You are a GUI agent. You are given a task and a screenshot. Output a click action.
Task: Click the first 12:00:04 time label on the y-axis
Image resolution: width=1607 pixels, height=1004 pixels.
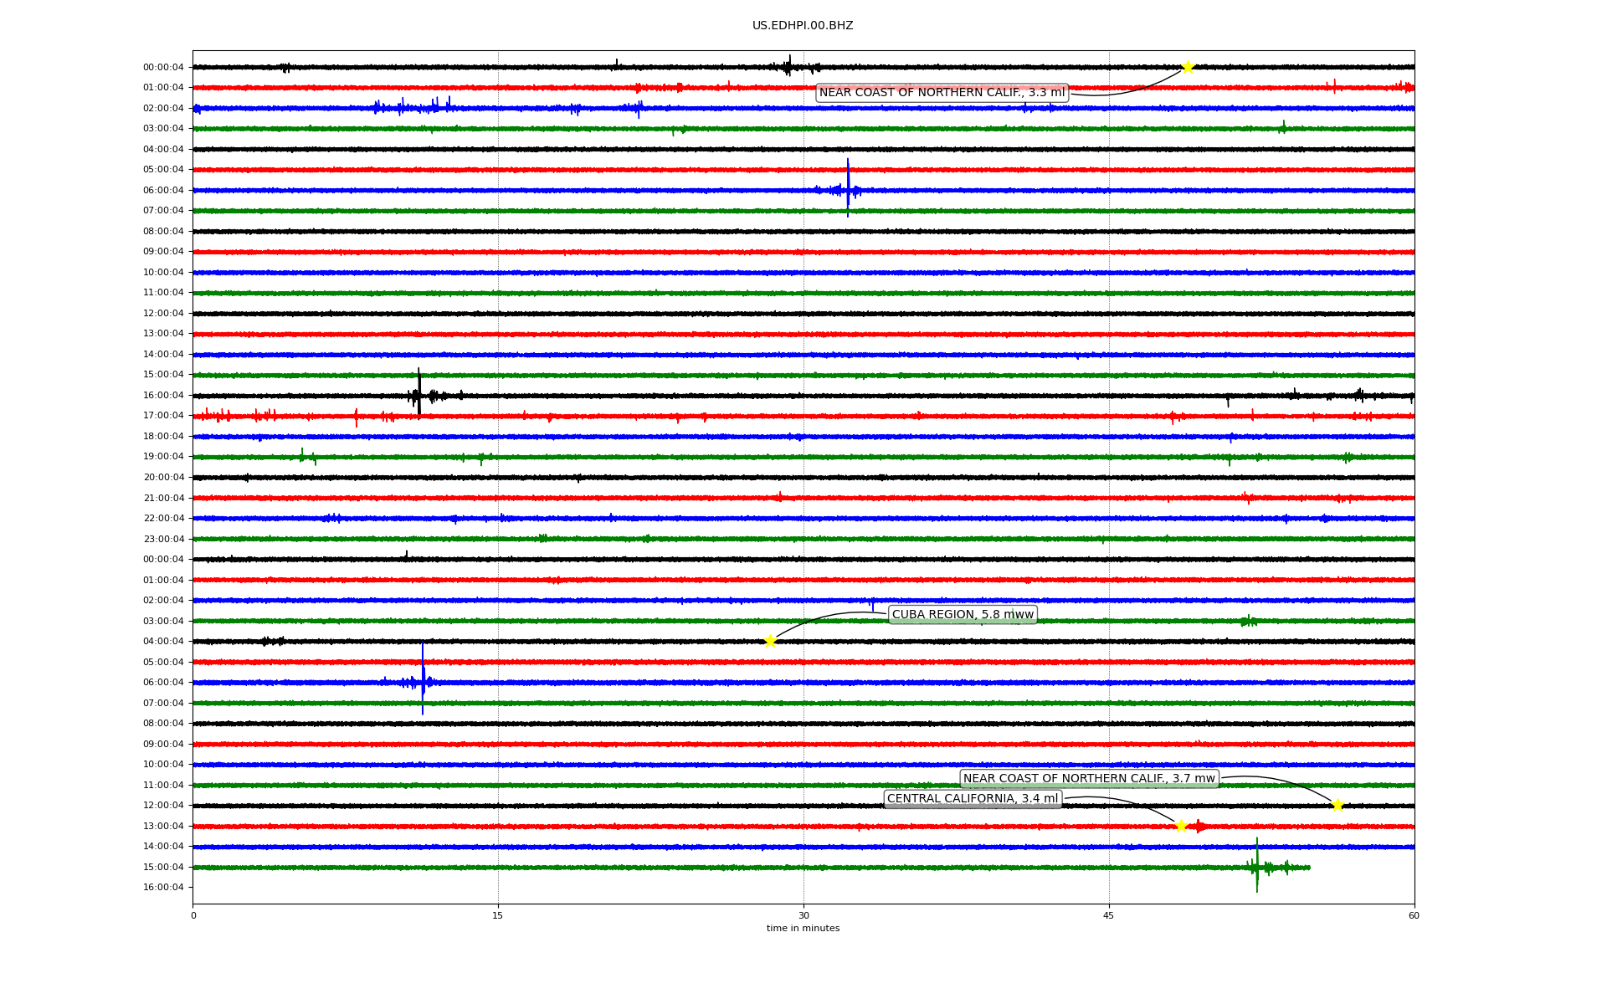coord(163,313)
